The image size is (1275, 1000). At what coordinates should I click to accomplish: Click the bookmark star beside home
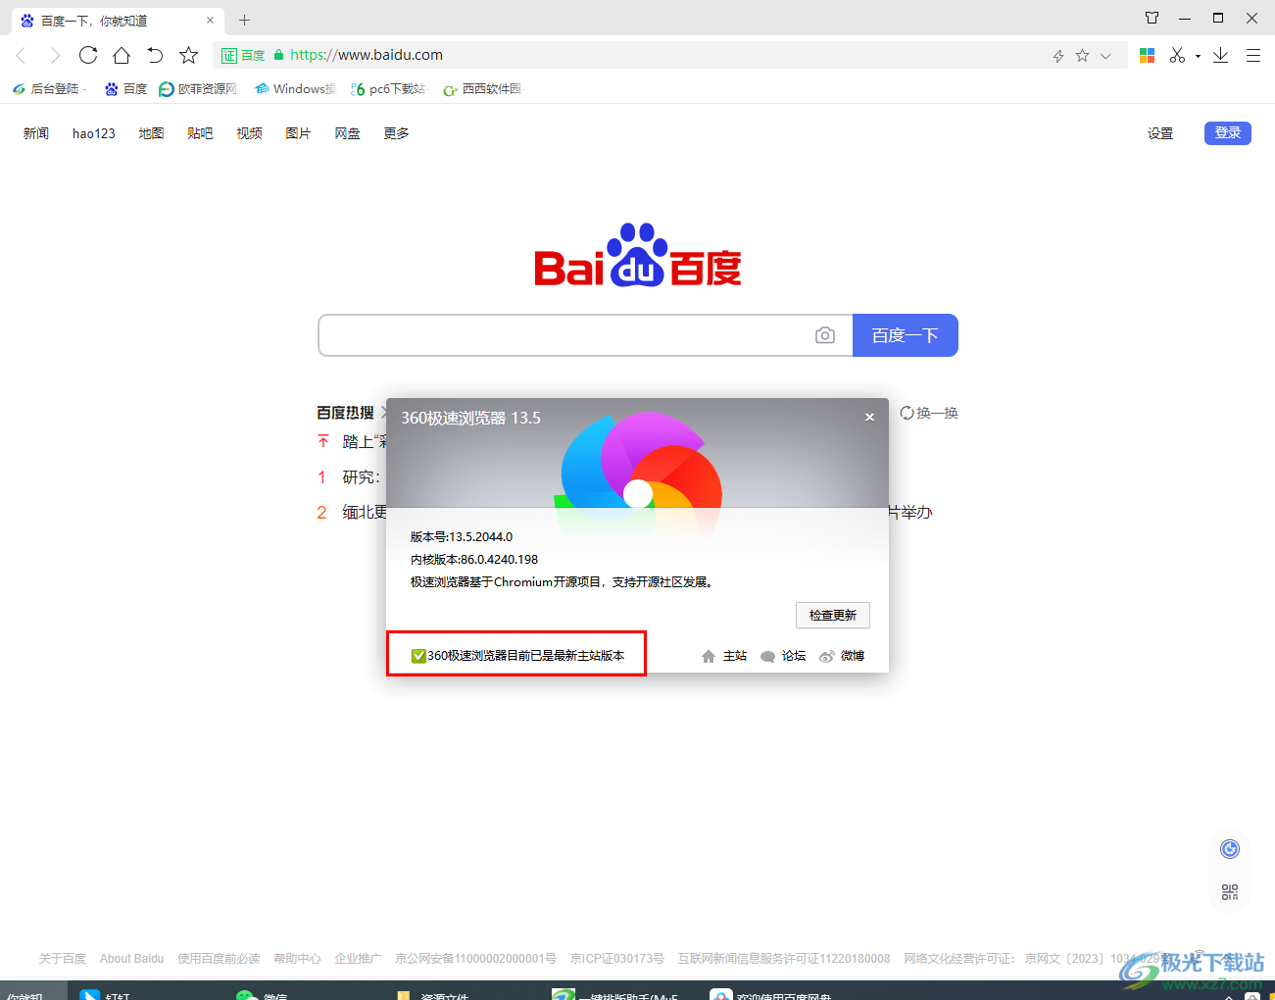188,55
